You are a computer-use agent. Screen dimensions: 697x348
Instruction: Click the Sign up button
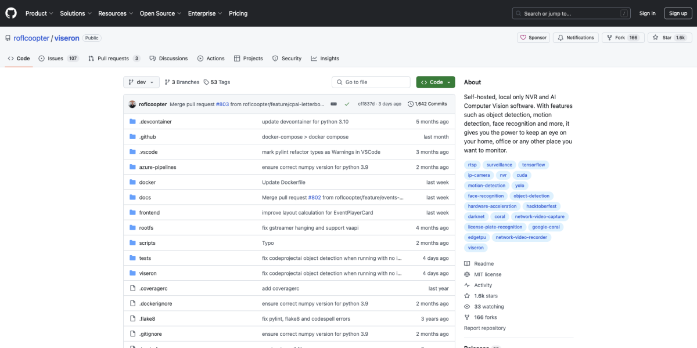point(678,13)
